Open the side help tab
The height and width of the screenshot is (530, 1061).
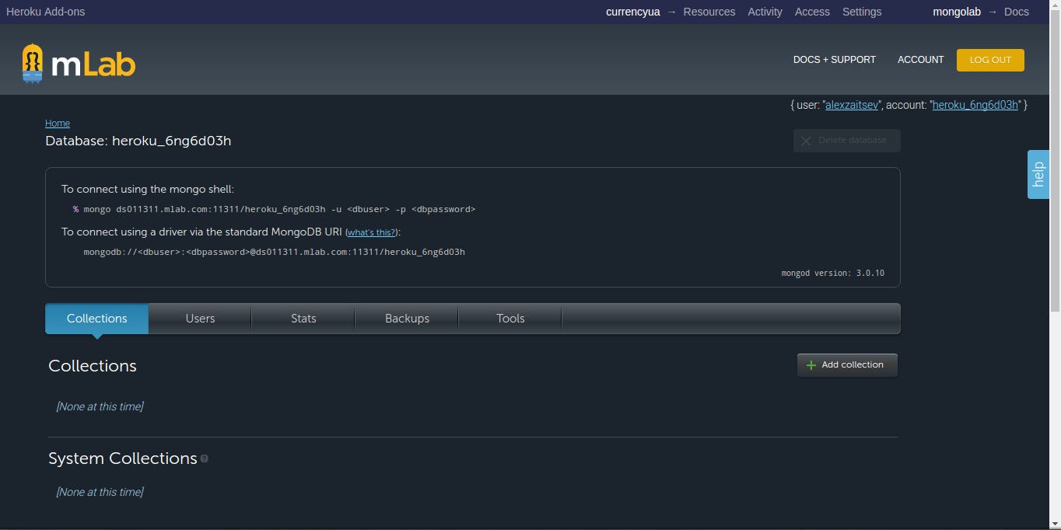click(x=1038, y=174)
